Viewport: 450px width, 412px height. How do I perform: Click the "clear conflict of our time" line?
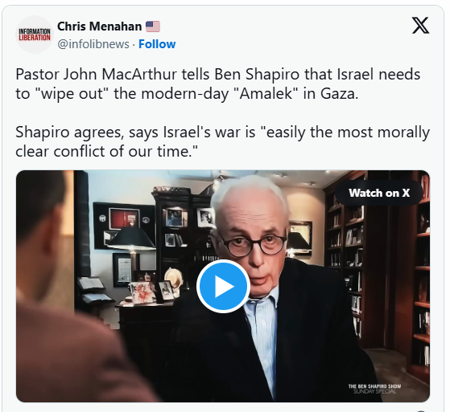click(x=107, y=151)
